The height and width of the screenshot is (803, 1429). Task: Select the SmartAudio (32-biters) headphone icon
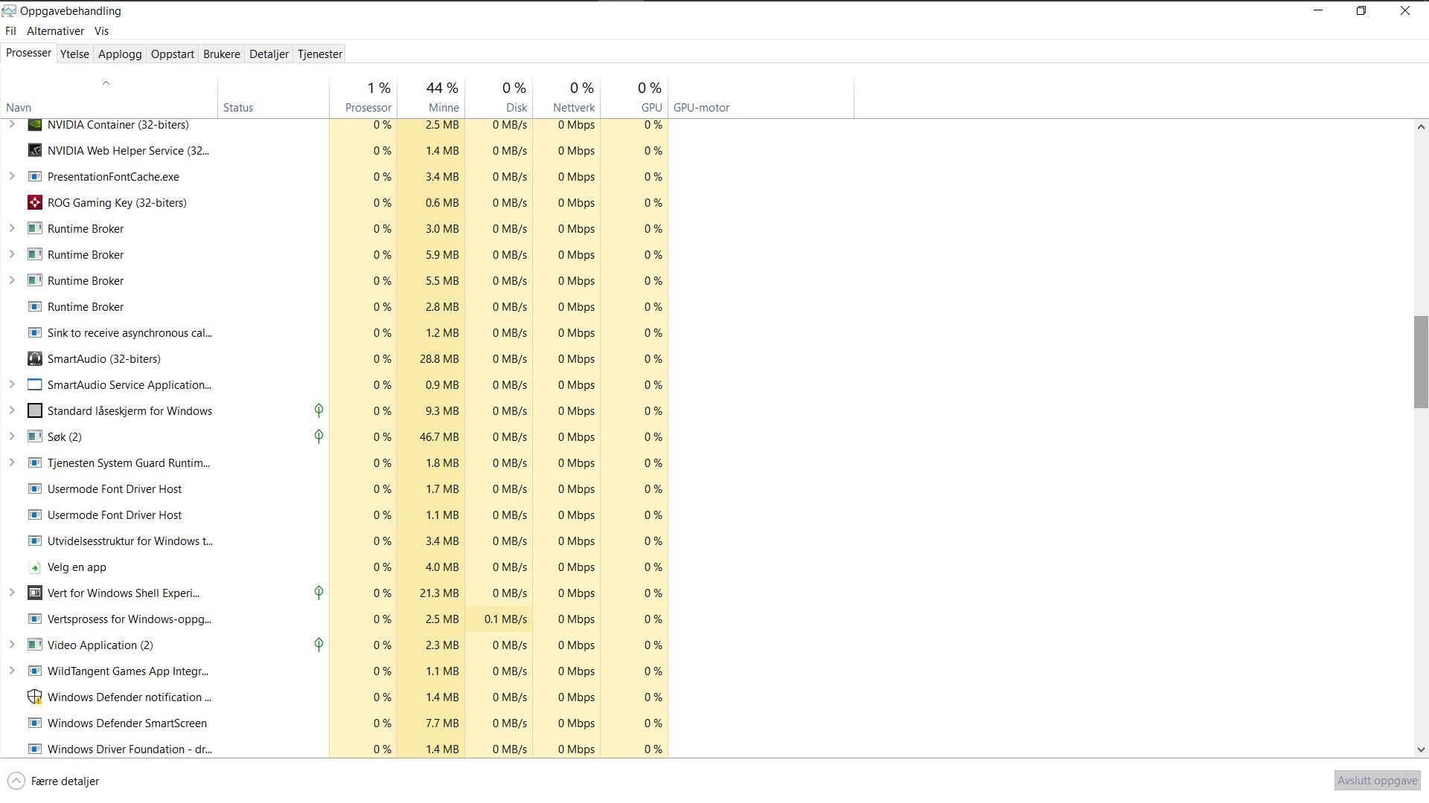34,359
